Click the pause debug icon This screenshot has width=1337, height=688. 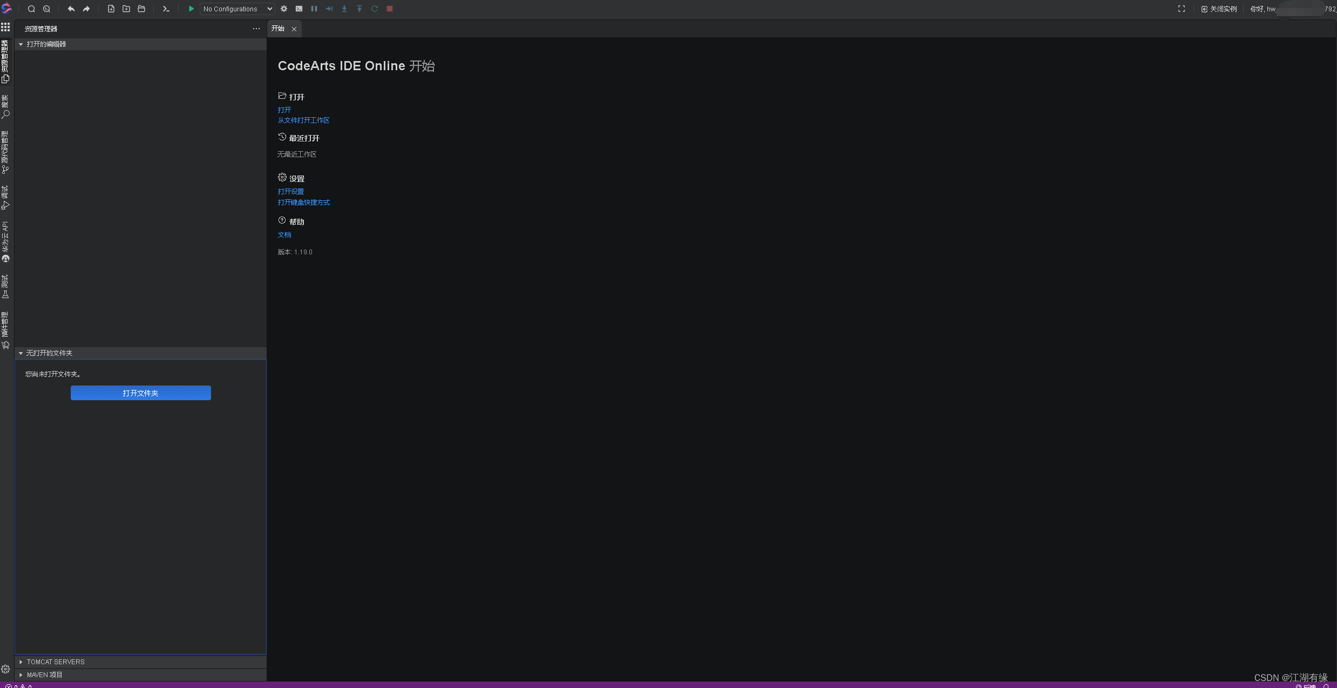tap(314, 9)
